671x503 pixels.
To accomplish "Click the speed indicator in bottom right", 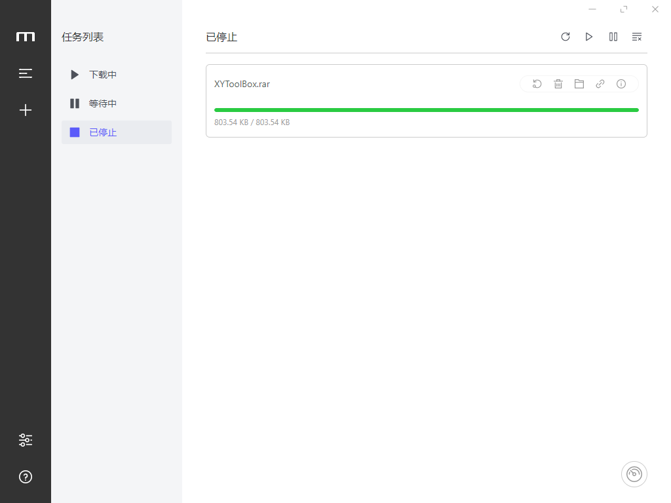I will coord(634,474).
